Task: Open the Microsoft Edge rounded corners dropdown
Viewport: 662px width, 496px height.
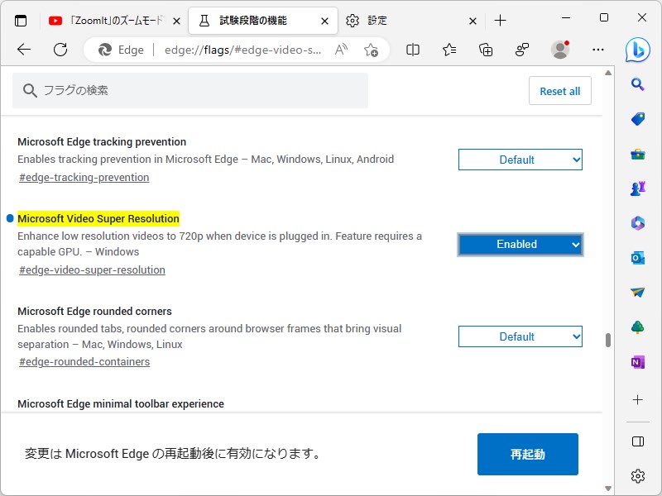Action: pos(520,336)
